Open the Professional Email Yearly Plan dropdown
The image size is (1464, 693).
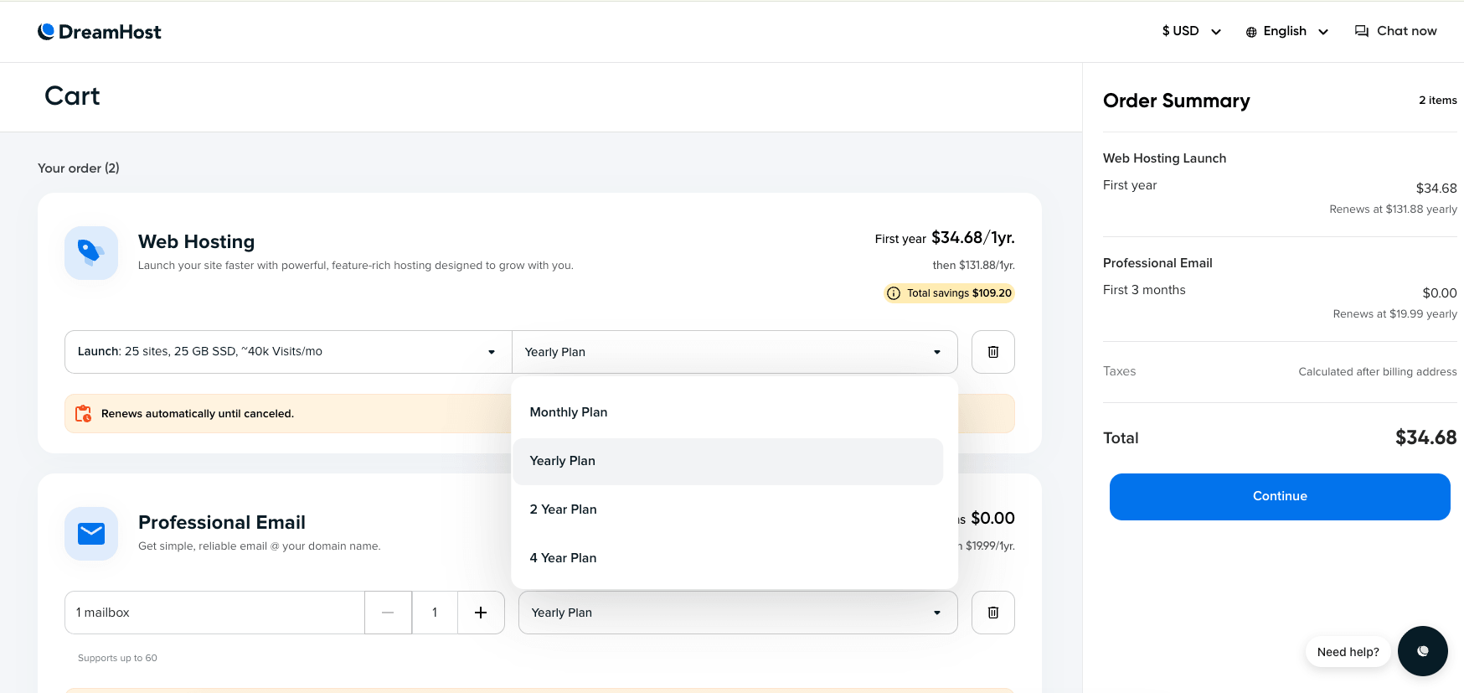pyautogui.click(x=738, y=613)
